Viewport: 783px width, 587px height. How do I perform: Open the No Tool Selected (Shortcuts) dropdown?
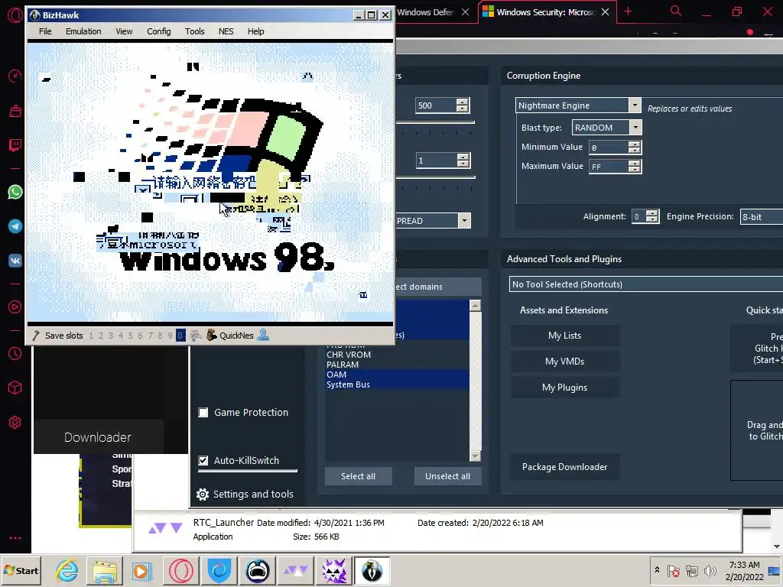pyautogui.click(x=645, y=284)
